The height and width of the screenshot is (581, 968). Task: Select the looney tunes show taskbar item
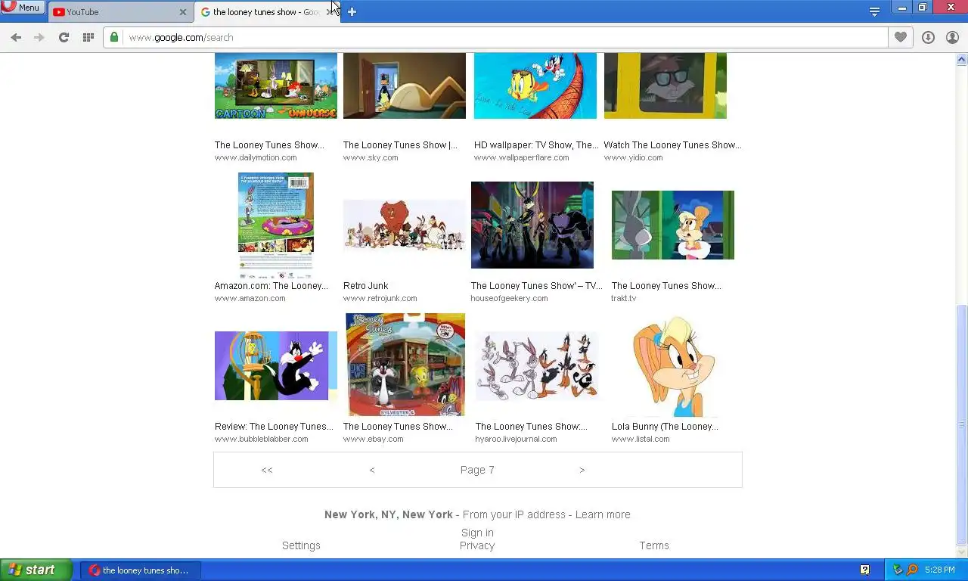[141, 570]
